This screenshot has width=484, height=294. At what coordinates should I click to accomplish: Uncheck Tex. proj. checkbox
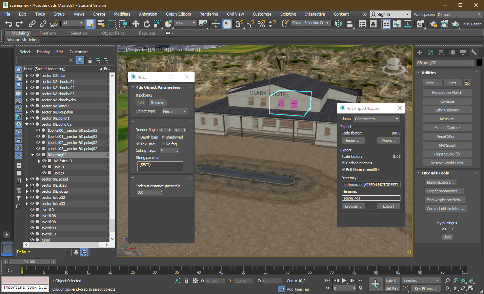coord(138,144)
